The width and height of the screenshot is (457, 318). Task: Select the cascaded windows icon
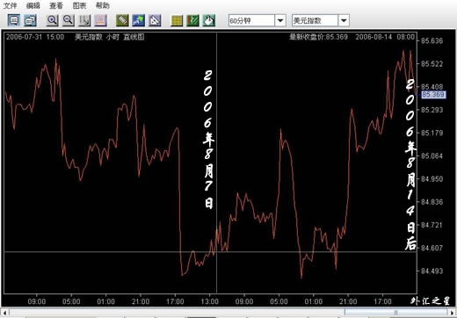30,20
